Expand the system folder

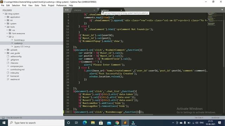click(x=5, y=23)
